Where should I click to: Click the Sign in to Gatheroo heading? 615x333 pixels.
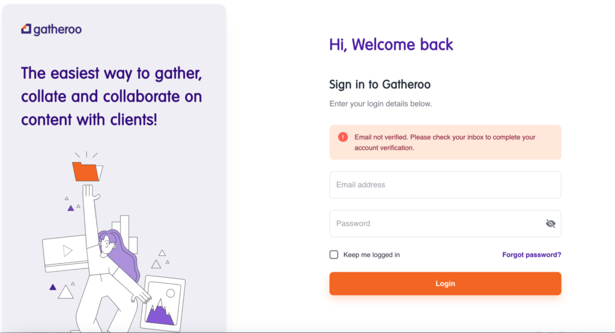380,84
